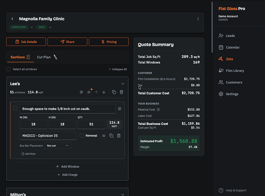Open Leads in the sidebar
Image resolution: width=265 pixels, height=196 pixels.
227,36
